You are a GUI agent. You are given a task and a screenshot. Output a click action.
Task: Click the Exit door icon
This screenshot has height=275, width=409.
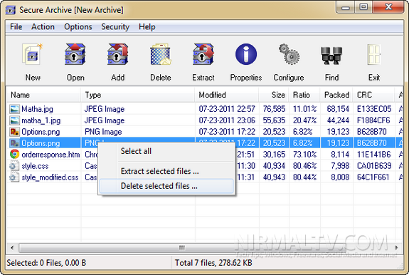coord(374,54)
